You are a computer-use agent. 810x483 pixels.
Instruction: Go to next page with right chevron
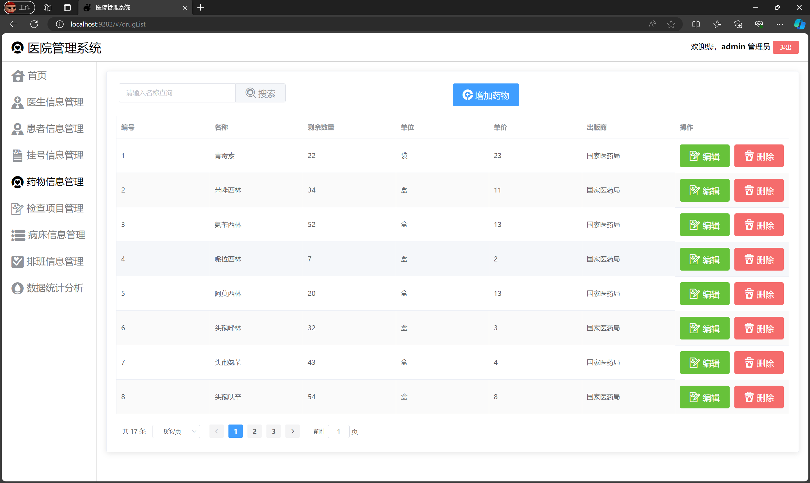point(292,431)
